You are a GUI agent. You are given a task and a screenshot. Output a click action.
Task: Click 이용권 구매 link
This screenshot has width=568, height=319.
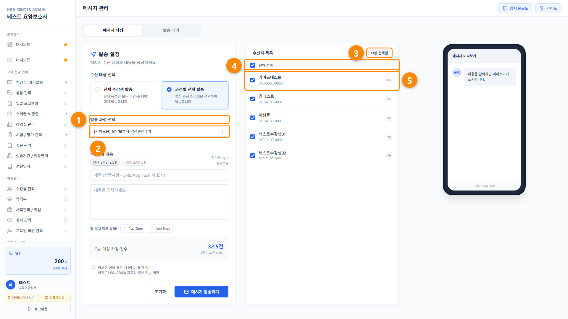pos(59,268)
